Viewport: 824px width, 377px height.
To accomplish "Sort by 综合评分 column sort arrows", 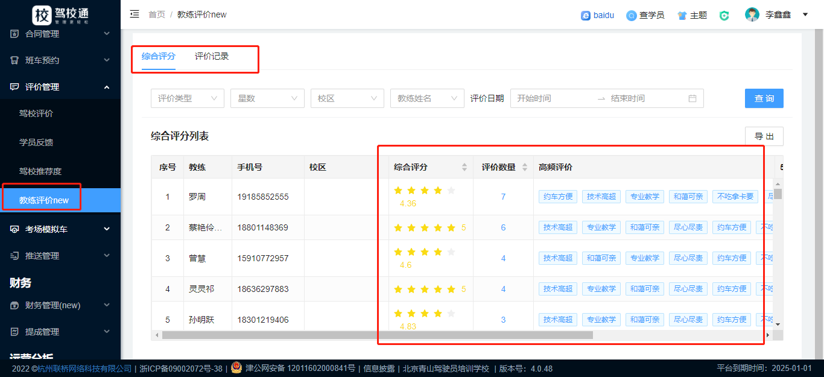I will [464, 167].
